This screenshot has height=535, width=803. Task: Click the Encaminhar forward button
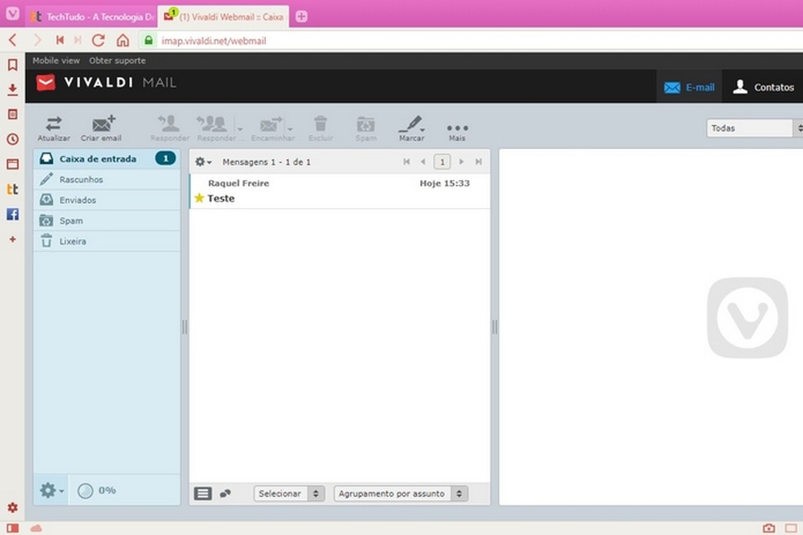coord(272,129)
